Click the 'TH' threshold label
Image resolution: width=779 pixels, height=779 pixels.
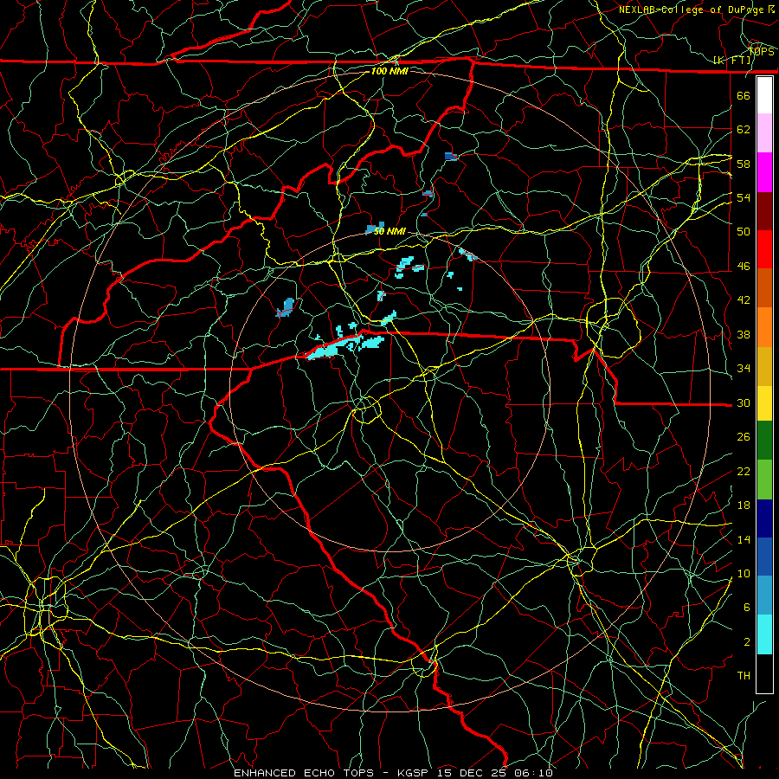coord(744,676)
